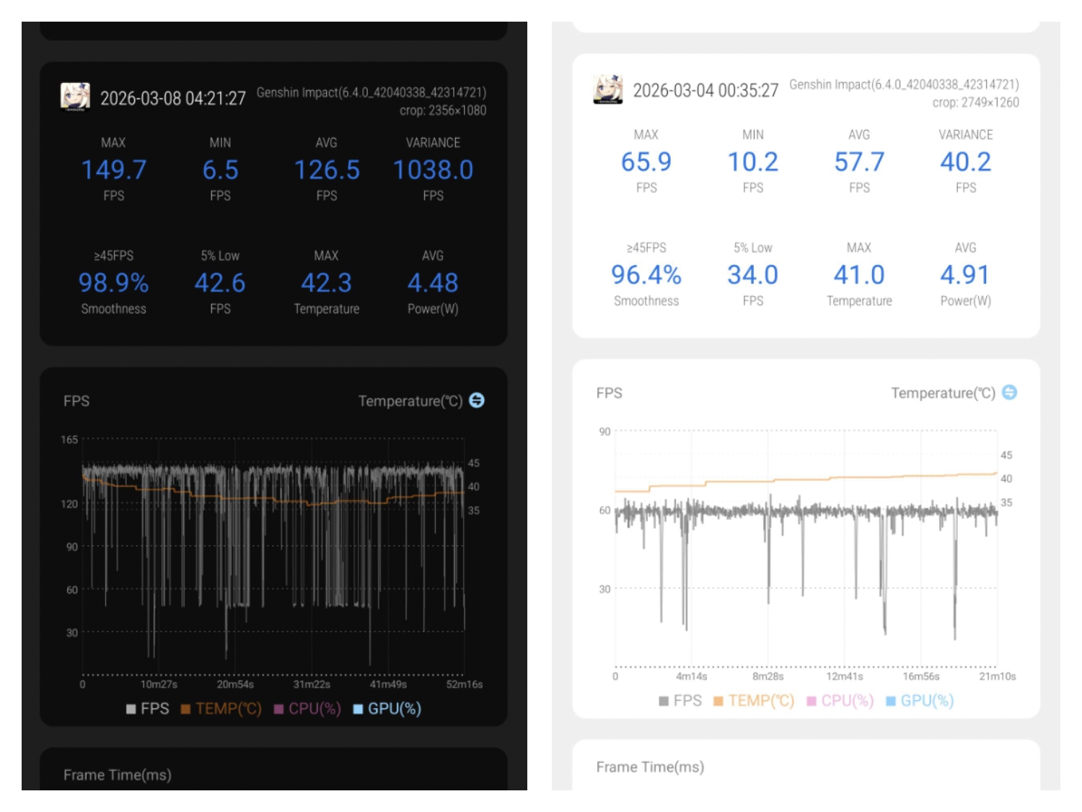
Task: Expand the Frame Time(ms) section in the light panel
Action: (650, 767)
